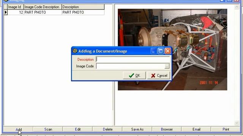Click the Scan button
243x136 pixels.
pyautogui.click(x=48, y=129)
